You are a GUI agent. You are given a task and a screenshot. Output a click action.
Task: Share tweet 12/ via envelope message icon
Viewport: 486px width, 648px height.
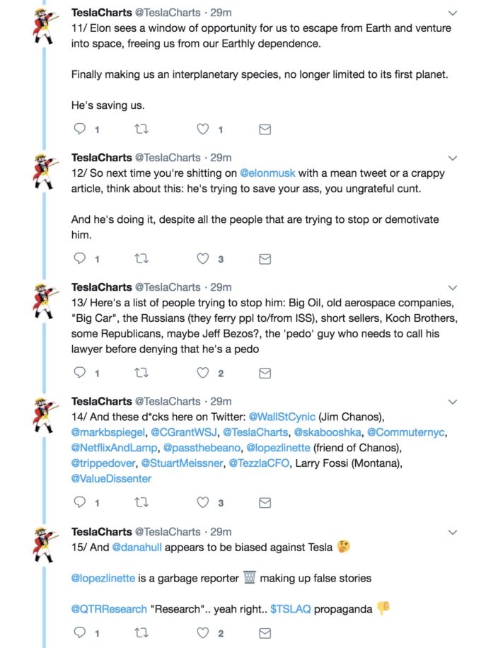(265, 259)
